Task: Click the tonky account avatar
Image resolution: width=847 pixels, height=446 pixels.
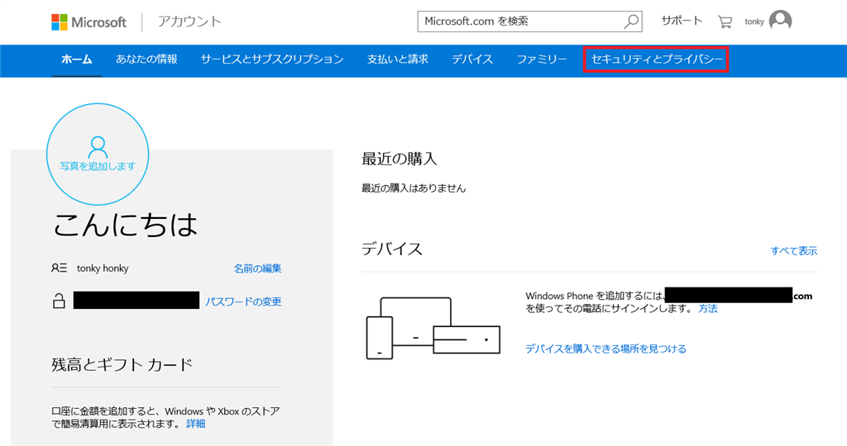Action: [780, 21]
